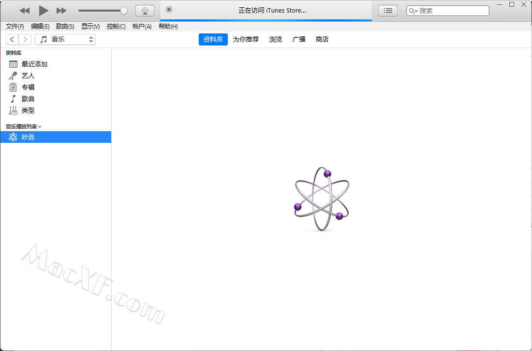Open the list view button

387,11
